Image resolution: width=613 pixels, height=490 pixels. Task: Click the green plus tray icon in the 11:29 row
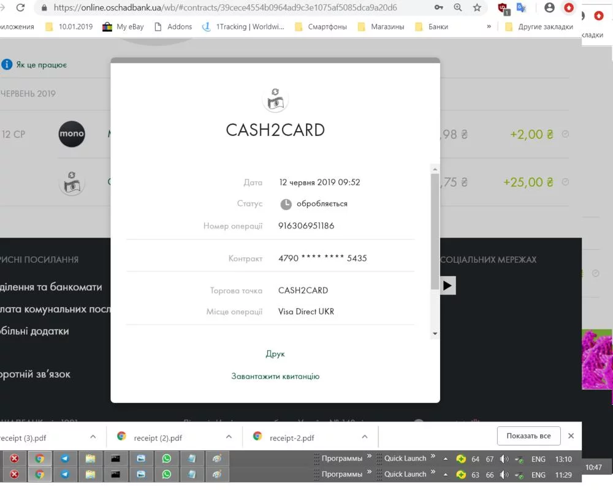pos(461,474)
